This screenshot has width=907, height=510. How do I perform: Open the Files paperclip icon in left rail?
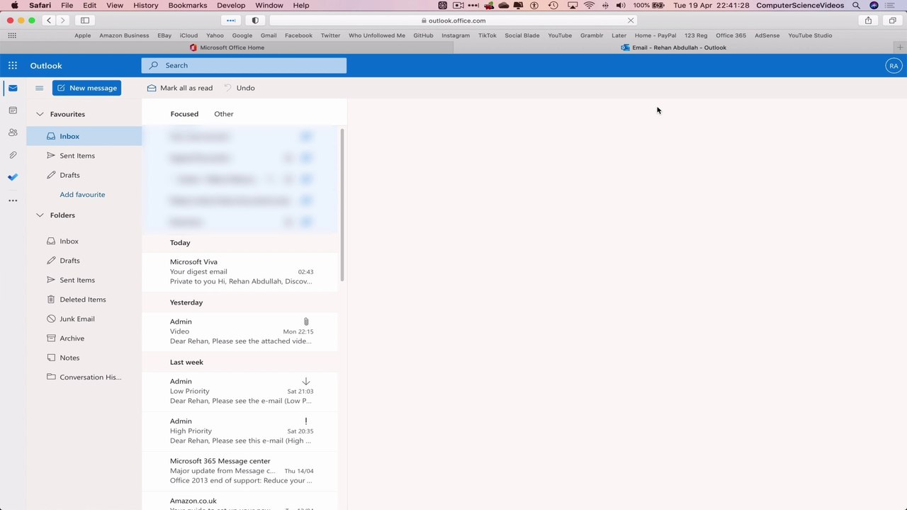[x=13, y=155]
